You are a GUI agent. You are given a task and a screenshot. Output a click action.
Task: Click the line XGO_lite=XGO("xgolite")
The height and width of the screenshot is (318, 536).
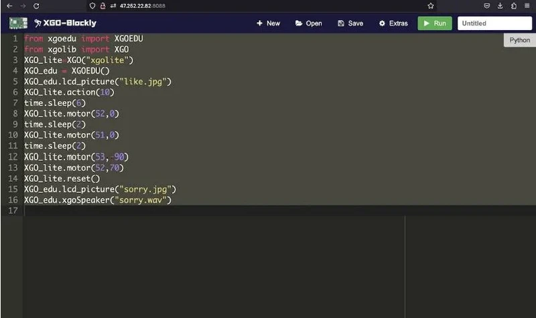[78, 60]
